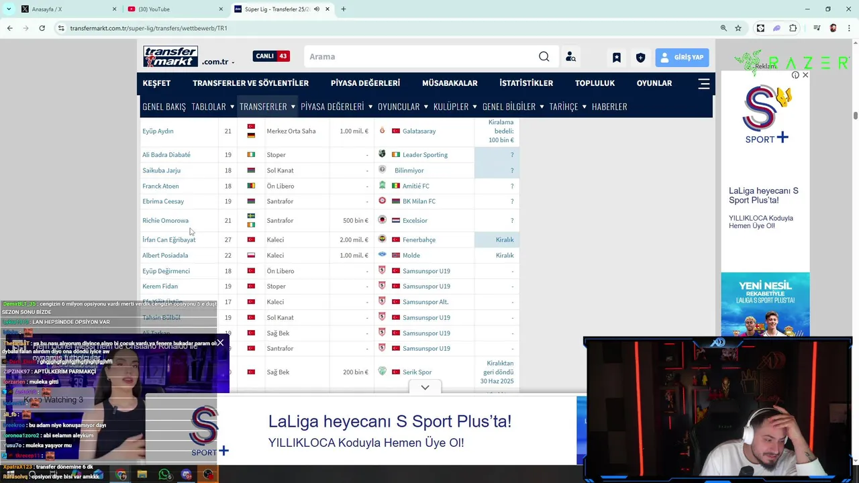Image resolution: width=859 pixels, height=483 pixels.
Task: Click the Serik Spor club crest icon
Action: [383, 372]
